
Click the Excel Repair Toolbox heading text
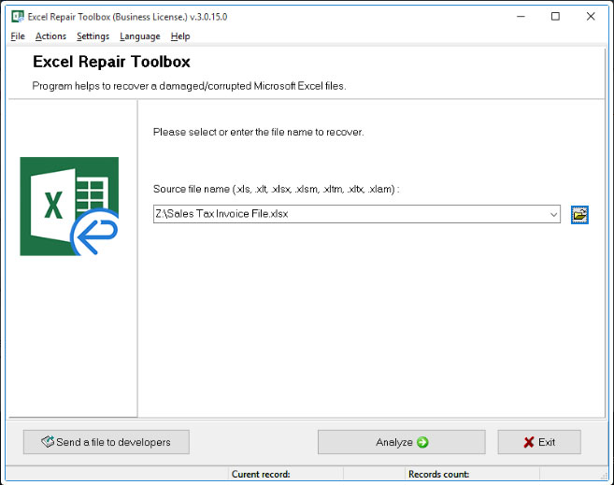tap(111, 63)
